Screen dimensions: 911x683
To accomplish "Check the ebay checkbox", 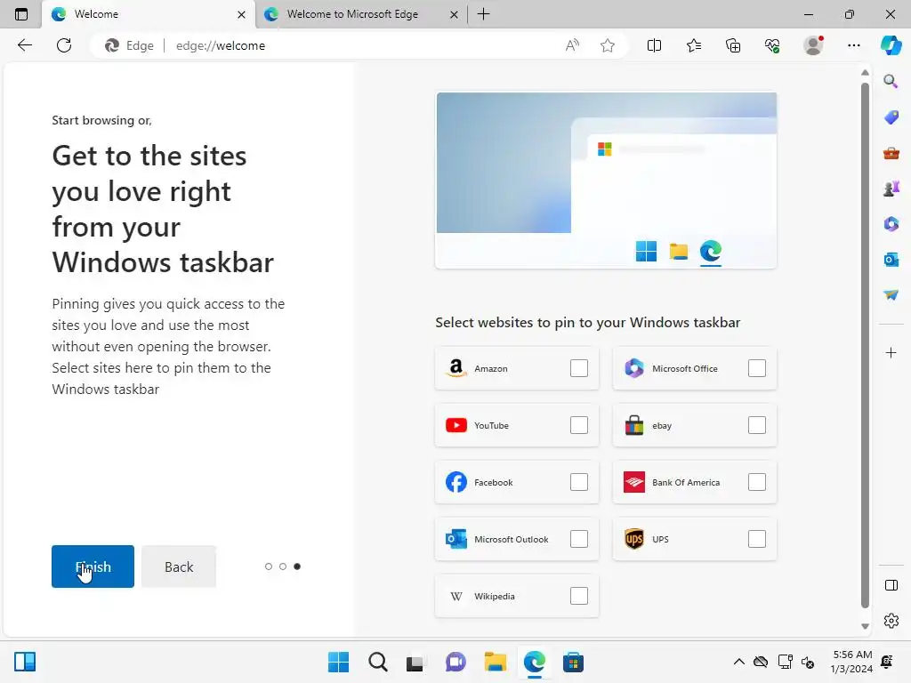I will [756, 425].
